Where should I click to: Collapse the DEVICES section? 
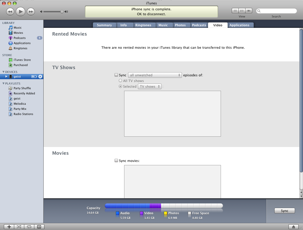(3, 72)
